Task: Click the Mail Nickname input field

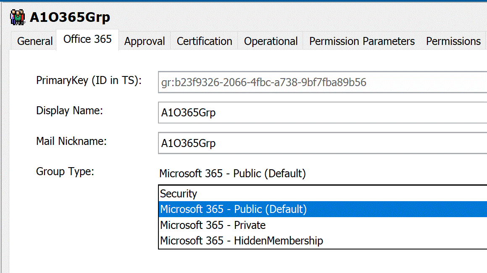Action: pyautogui.click(x=294, y=143)
